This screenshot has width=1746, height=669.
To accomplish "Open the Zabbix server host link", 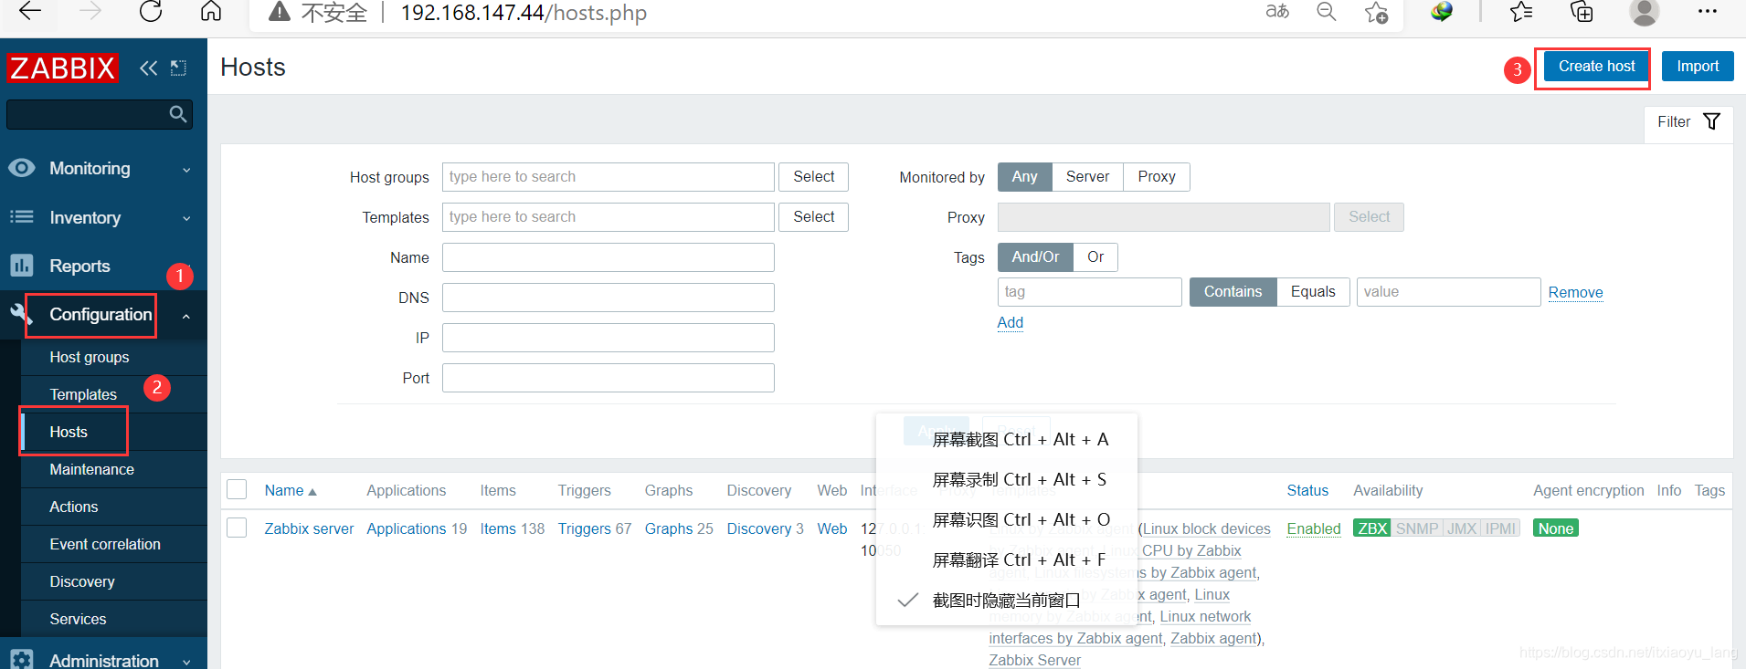I will (309, 528).
